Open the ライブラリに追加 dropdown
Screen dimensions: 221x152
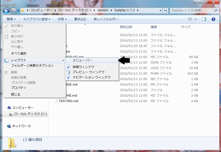click(36, 19)
